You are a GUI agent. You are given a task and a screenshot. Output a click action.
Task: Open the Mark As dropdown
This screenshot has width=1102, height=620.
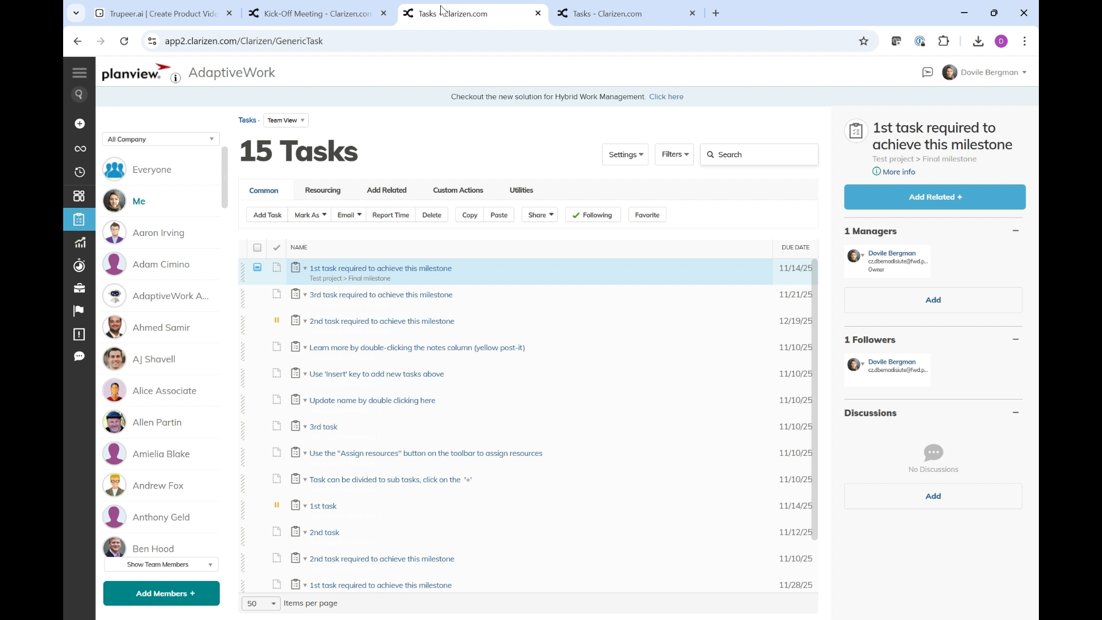pyautogui.click(x=309, y=215)
